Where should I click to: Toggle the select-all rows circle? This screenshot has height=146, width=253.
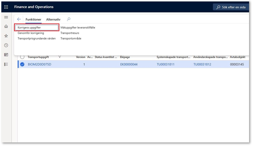22,57
